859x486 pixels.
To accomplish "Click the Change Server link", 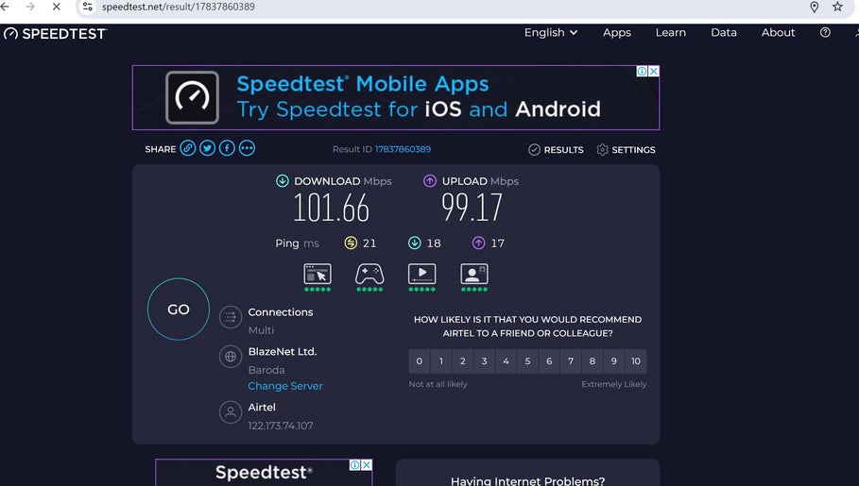I will (284, 386).
